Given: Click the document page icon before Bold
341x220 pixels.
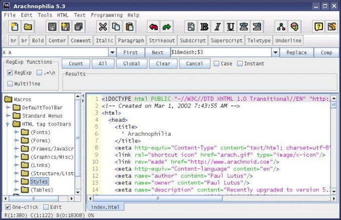Looking at the screenshot, I should (191, 27).
